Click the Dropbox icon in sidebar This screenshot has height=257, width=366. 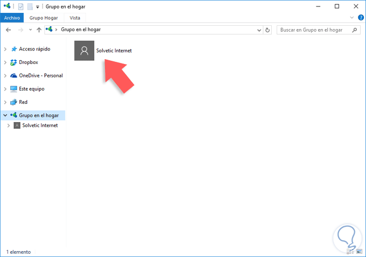click(13, 62)
